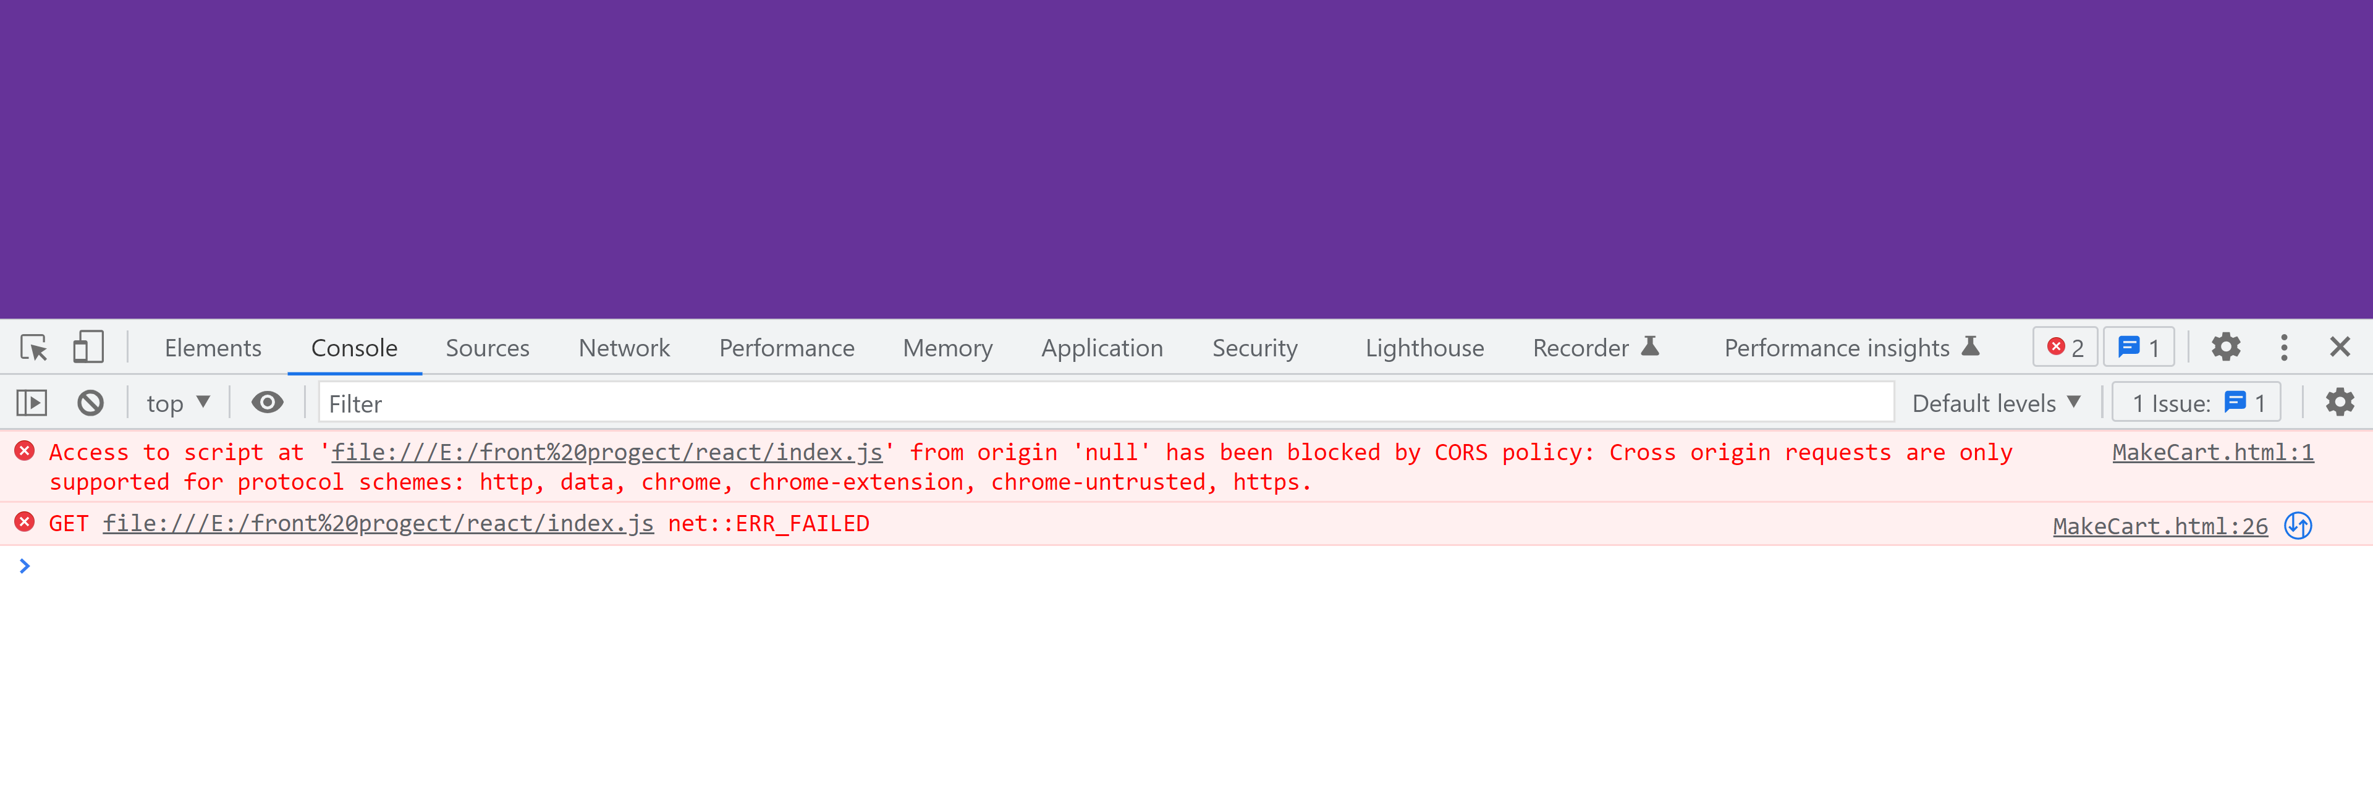Viewport: 2373px width, 793px height.
Task: Click the Filter input field
Action: pyautogui.click(x=1105, y=404)
